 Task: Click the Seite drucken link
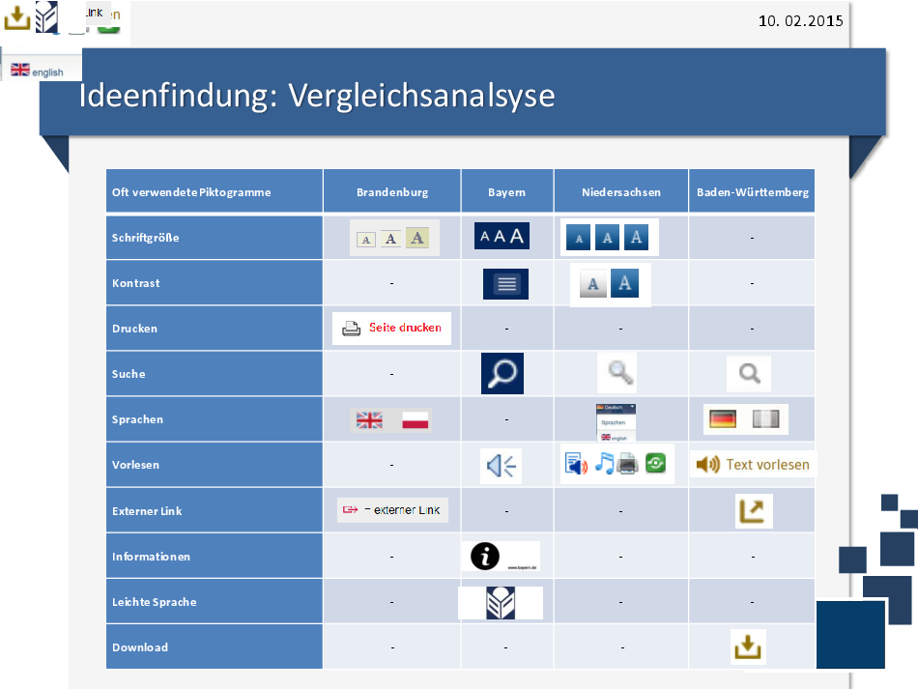[x=392, y=329]
